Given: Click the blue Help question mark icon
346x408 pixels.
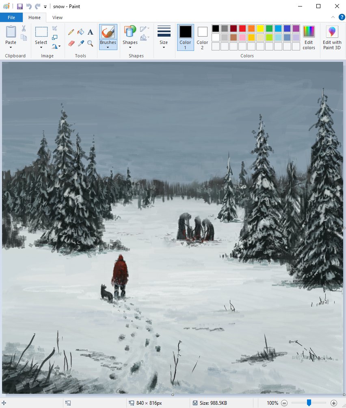Looking at the screenshot, I should (342, 17).
